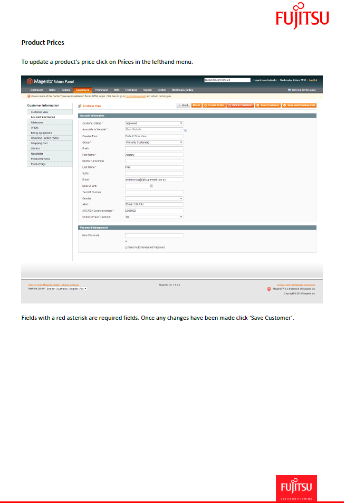Screen dimensions: 355x503
Task: Open the Reports menu
Action: [x=148, y=90]
